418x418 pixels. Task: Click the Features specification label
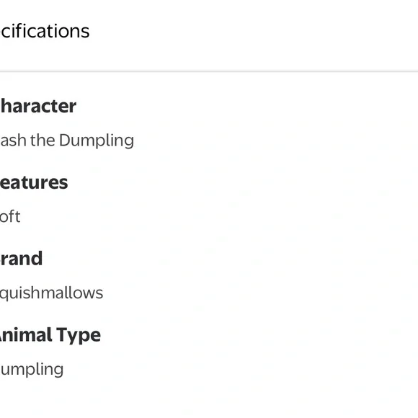click(34, 182)
